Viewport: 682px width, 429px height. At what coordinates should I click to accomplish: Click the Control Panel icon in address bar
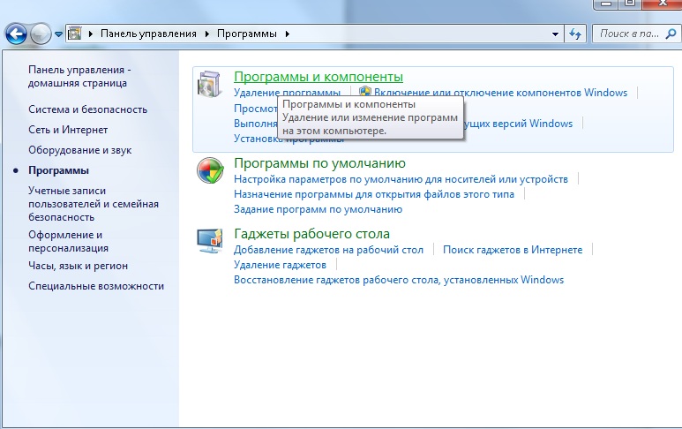75,34
